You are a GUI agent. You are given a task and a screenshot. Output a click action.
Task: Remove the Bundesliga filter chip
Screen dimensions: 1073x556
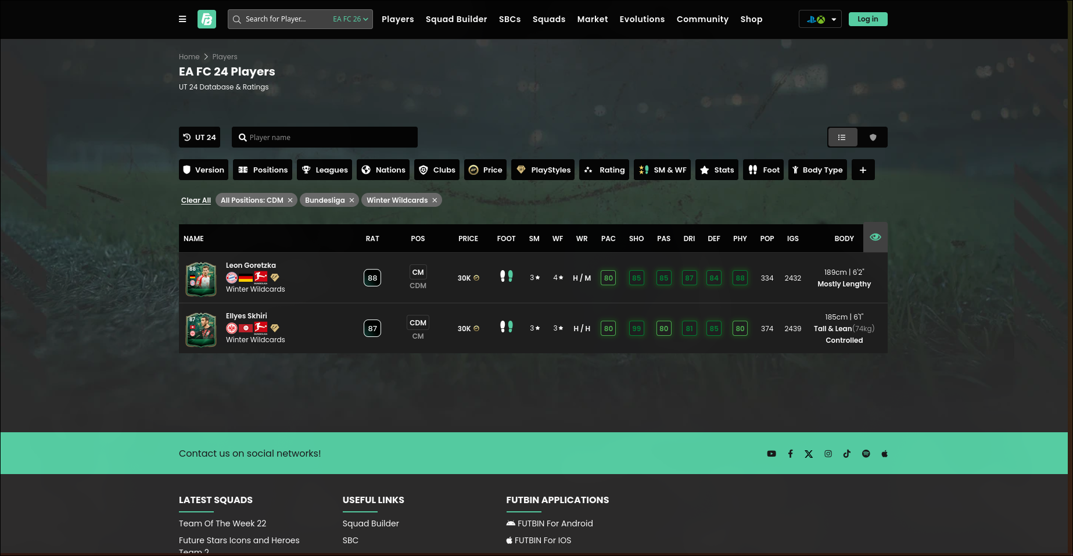coord(351,200)
